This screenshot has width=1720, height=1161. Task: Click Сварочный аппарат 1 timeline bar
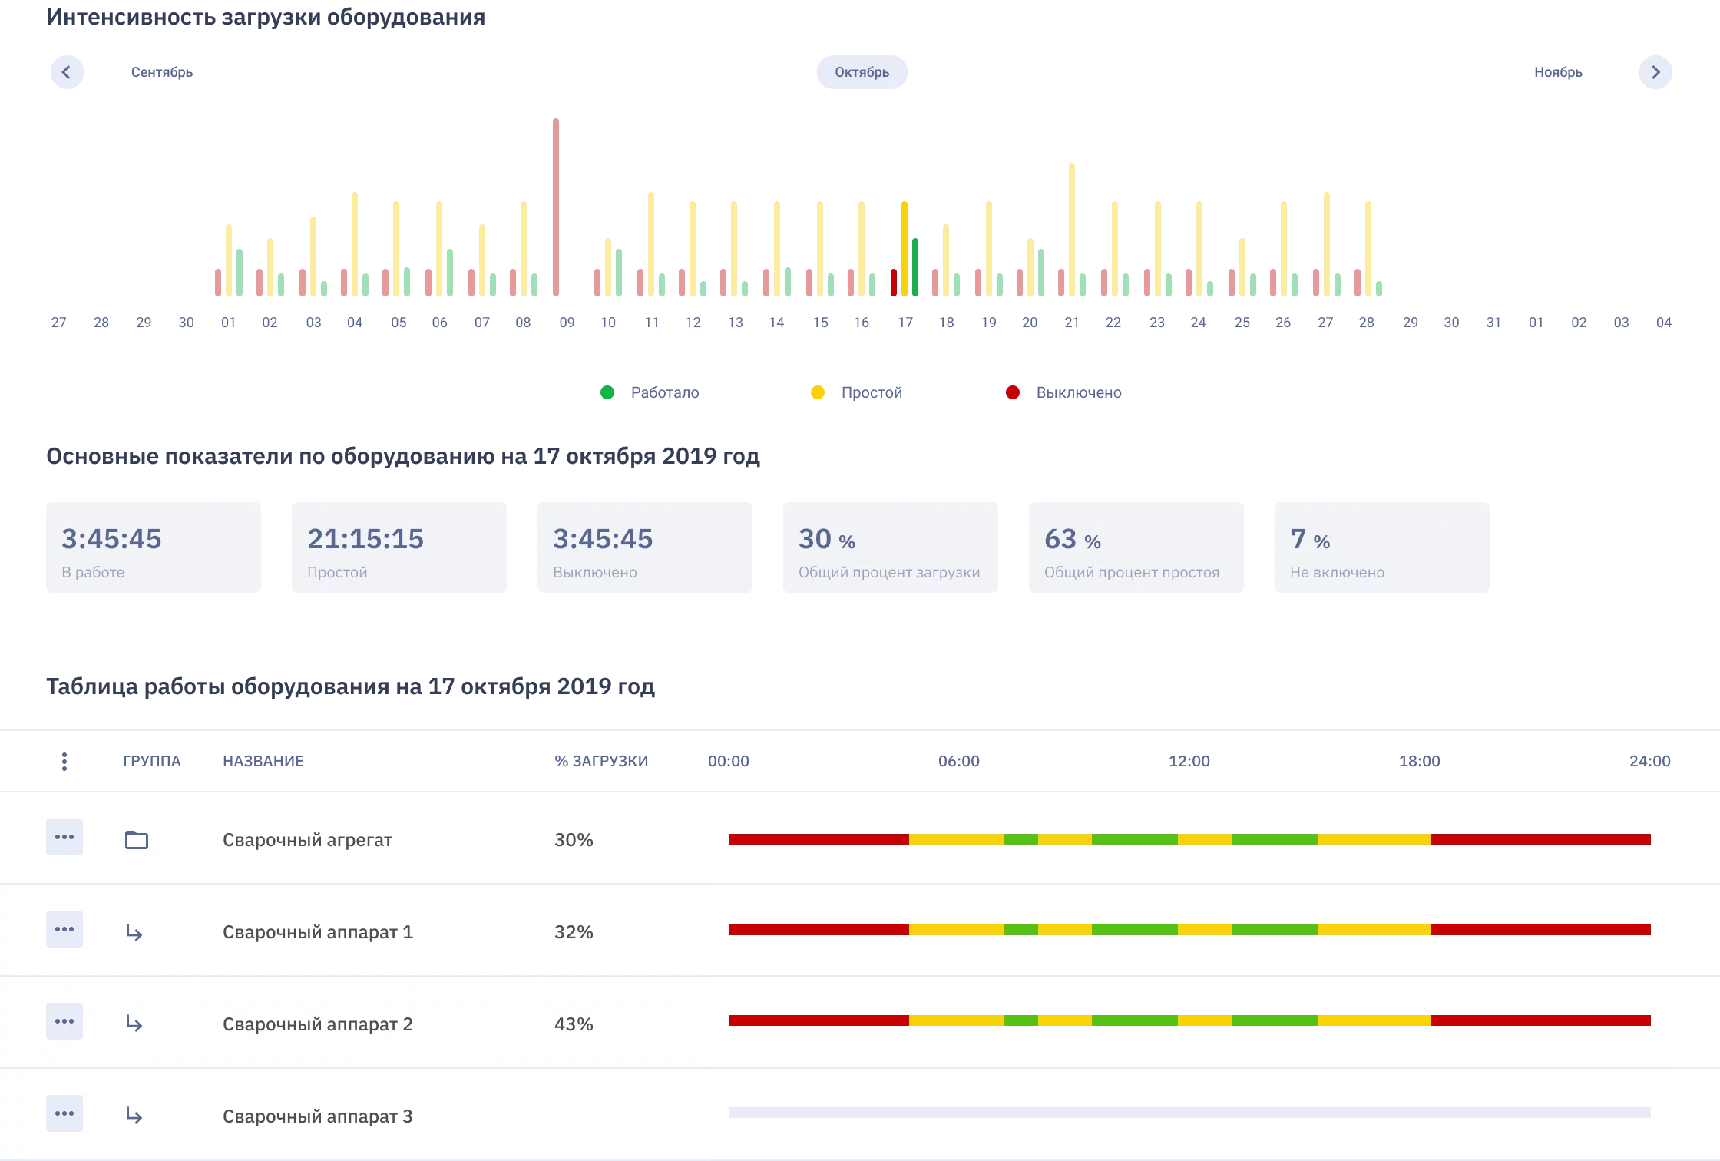1190,930
